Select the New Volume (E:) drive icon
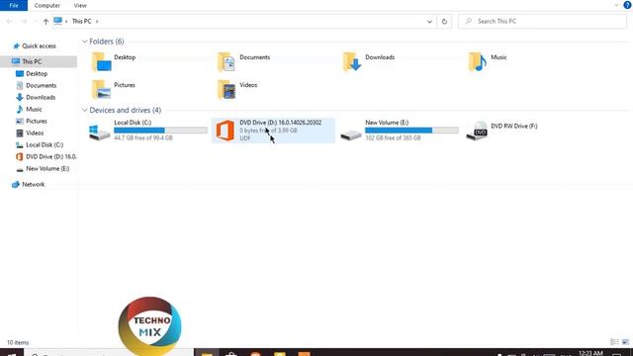Viewport: 633px width, 356px height. pyautogui.click(x=351, y=134)
